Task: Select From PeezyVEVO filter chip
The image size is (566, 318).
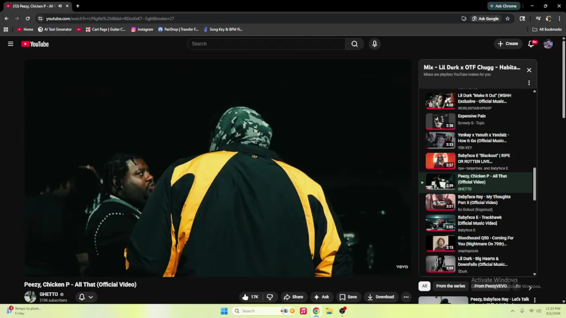Action: (490, 286)
